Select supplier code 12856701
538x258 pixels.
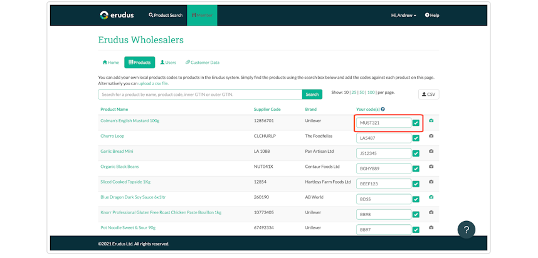coord(264,121)
